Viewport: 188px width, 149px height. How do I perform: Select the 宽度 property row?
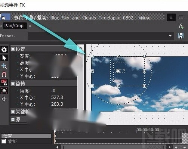pyautogui.click(x=44, y=56)
